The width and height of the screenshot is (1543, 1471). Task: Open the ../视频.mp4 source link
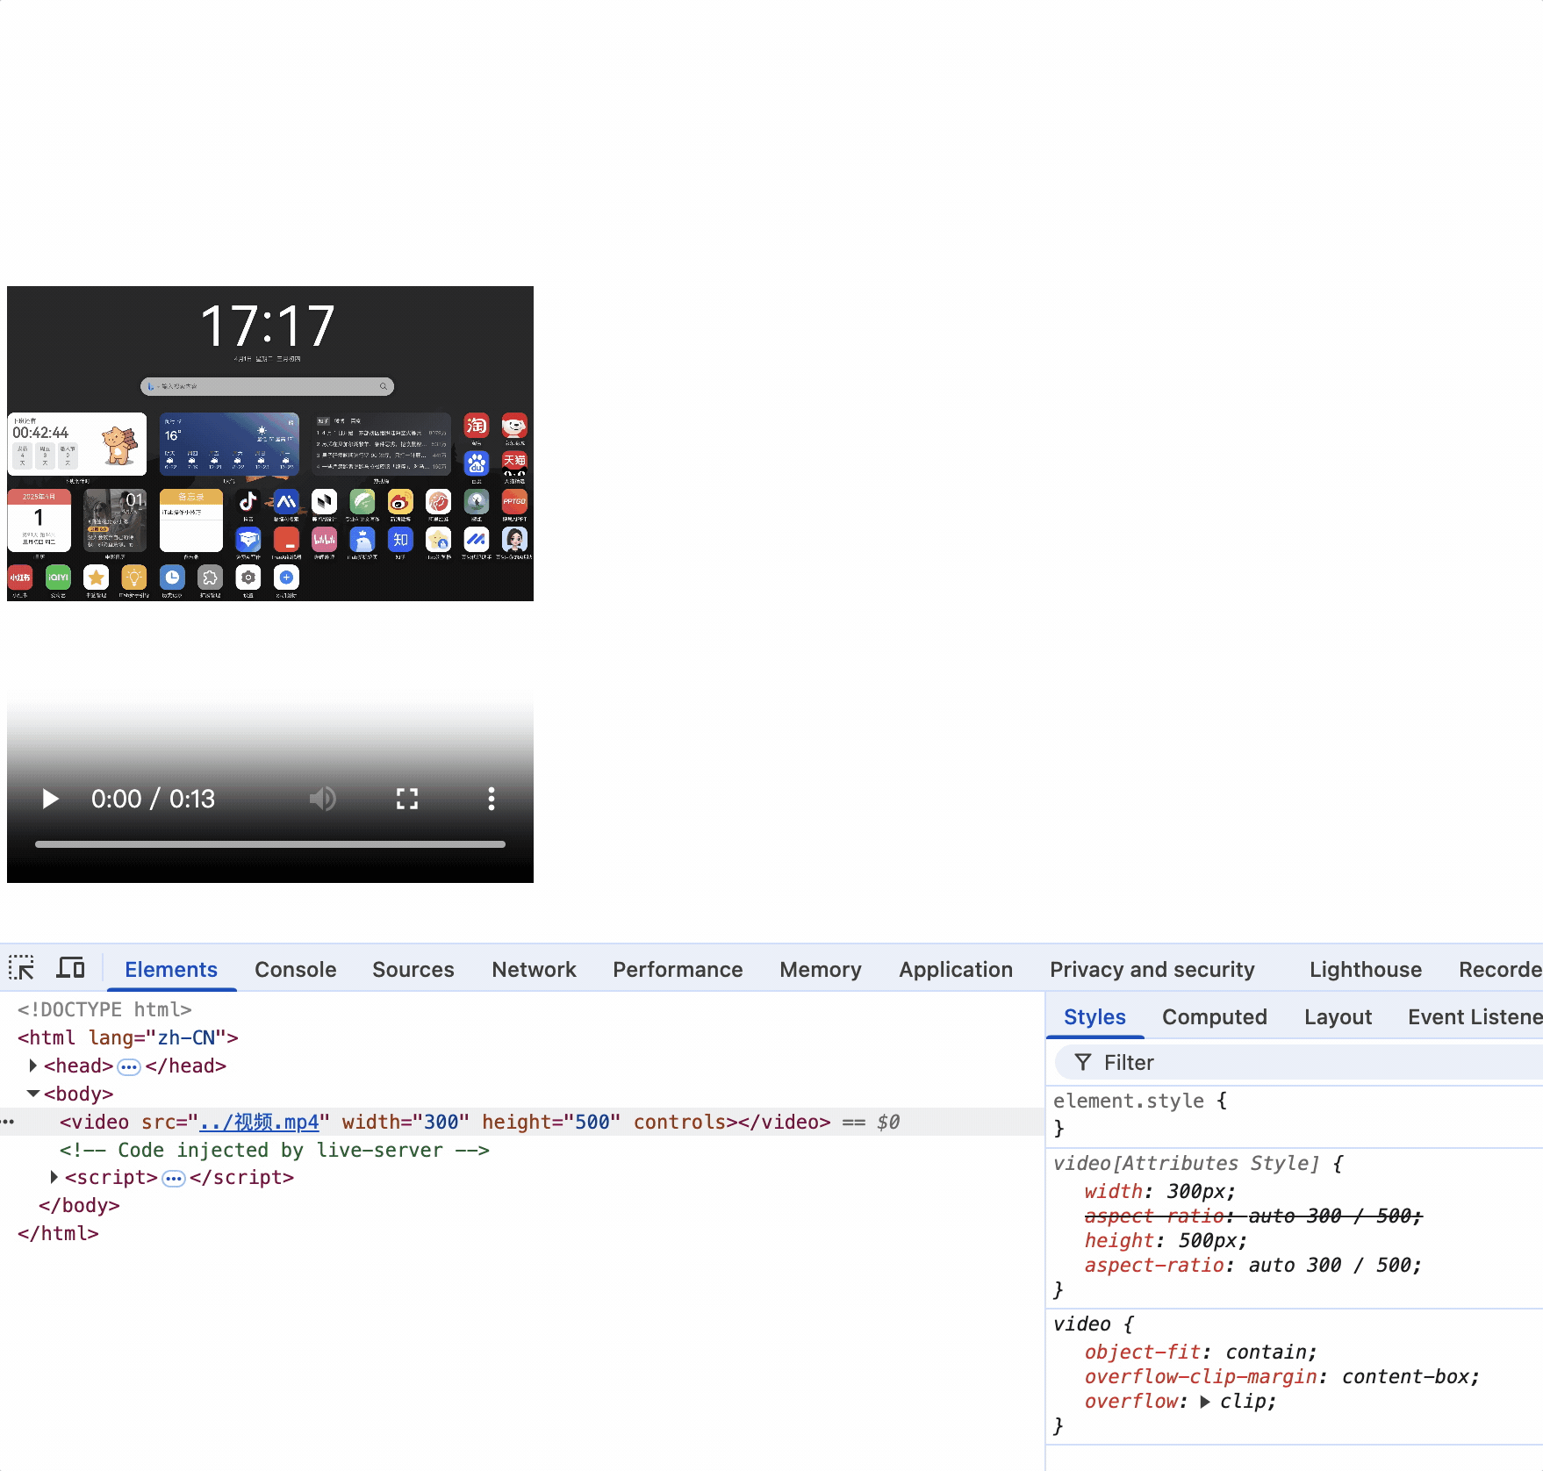pos(259,1122)
